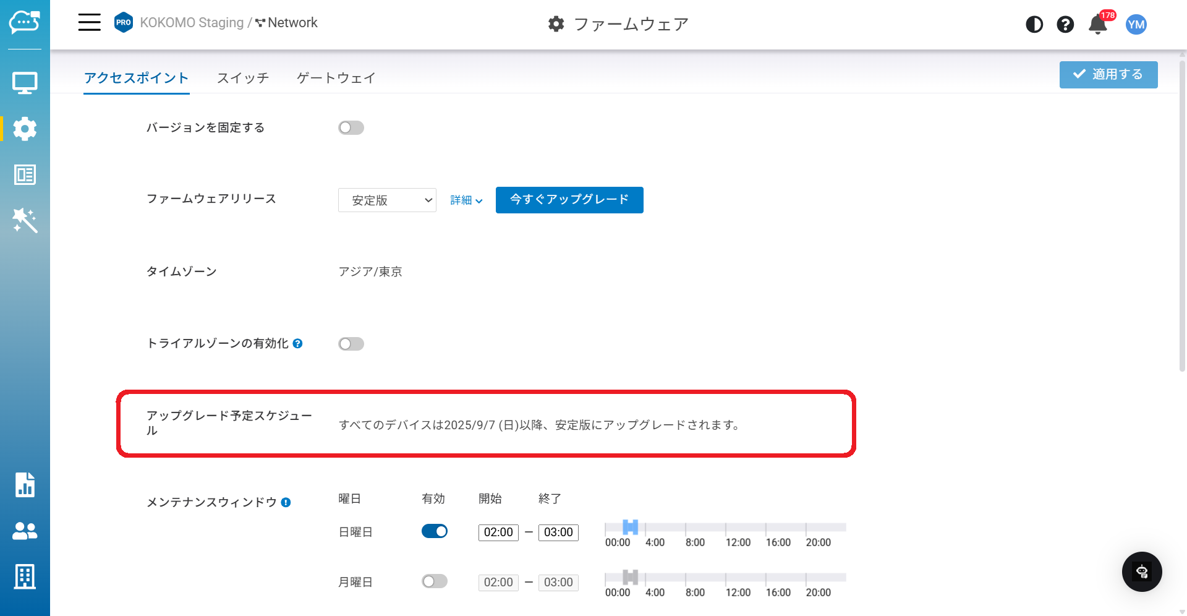This screenshot has height=616, width=1187.
Task: Open the hamburger navigation menu
Action: click(x=89, y=23)
